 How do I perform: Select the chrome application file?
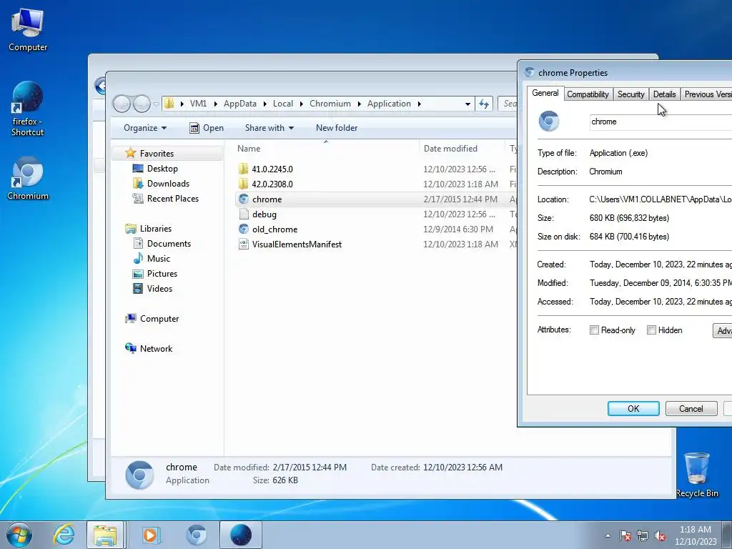(x=267, y=199)
